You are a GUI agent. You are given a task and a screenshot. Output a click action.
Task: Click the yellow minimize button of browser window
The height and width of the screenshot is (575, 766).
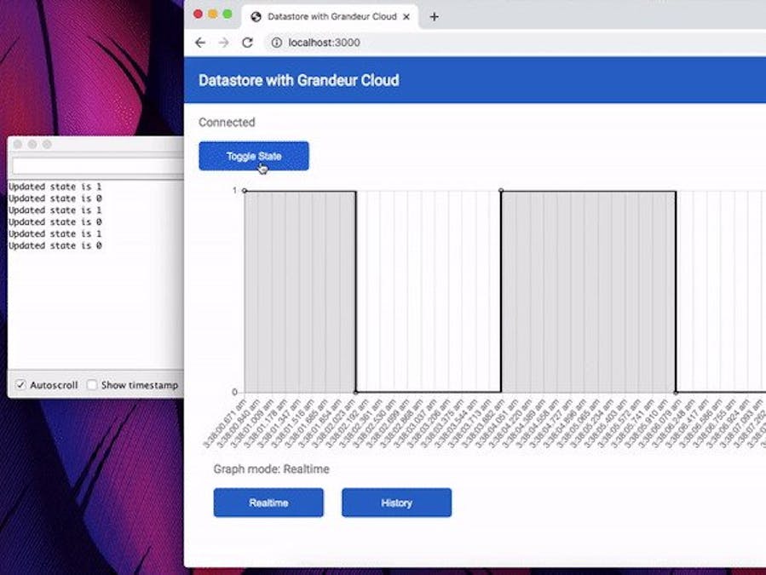pos(212,14)
